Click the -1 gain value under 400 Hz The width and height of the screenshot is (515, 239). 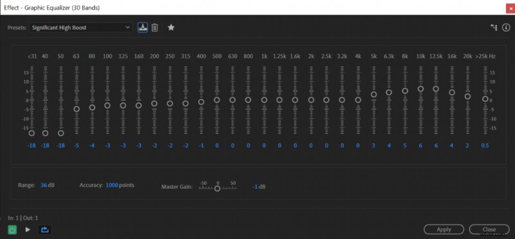pos(201,146)
